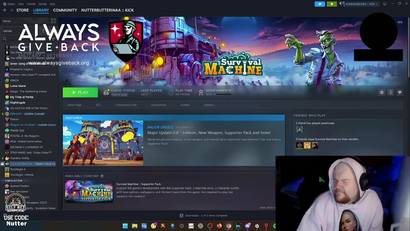Open avatar of friend who played previously
Viewport: 410px width, 231px height.
[299, 129]
